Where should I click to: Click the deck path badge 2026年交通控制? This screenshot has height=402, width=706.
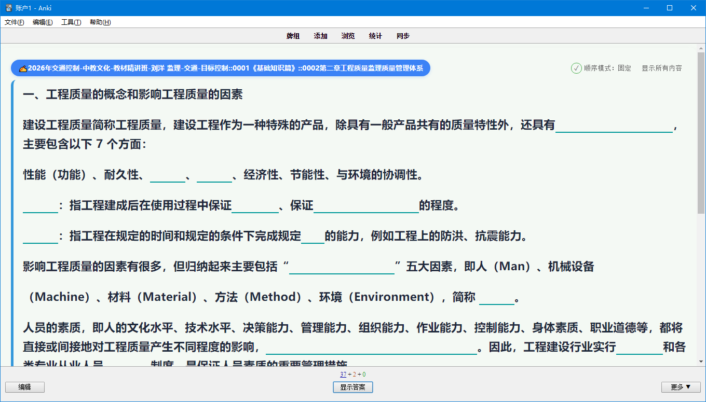[221, 68]
